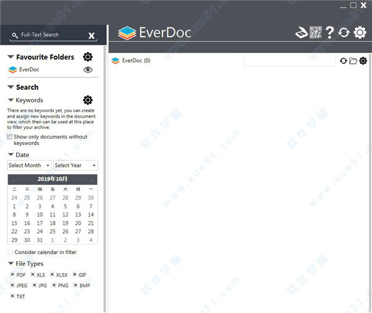Click the scanner icon in the header
This screenshot has height=313, width=372.
(301, 32)
